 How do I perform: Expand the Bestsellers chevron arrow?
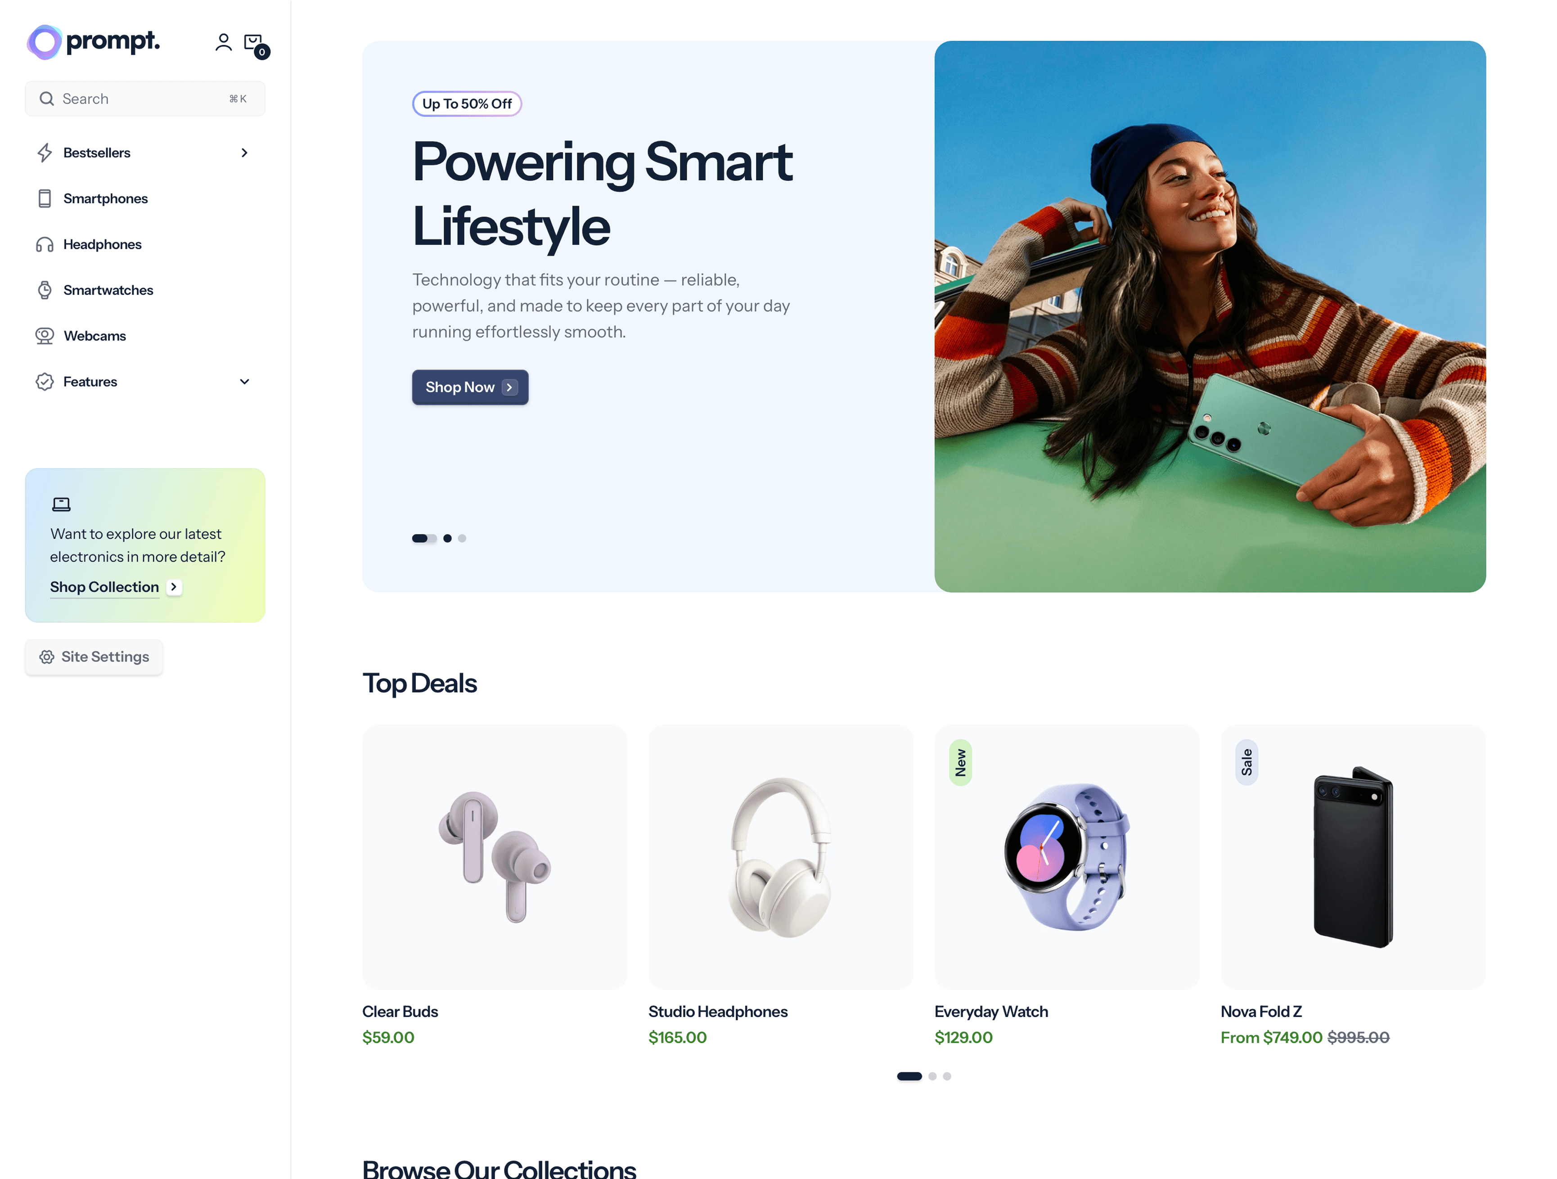point(244,153)
